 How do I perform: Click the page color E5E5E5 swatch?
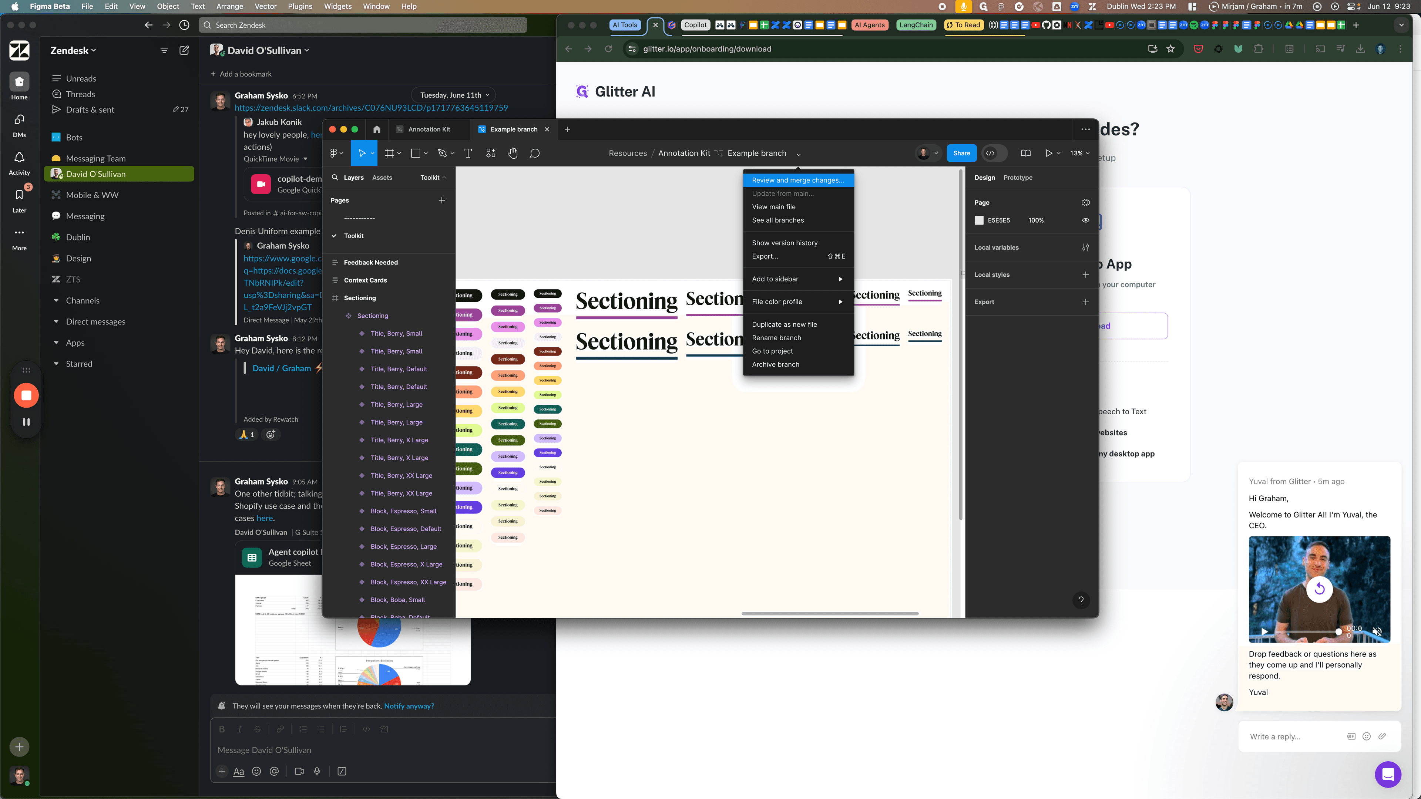coord(979,220)
